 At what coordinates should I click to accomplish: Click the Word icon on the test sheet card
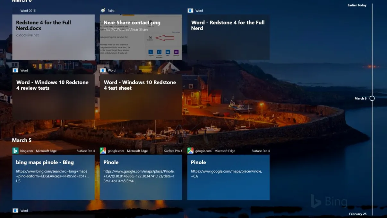coord(103,70)
